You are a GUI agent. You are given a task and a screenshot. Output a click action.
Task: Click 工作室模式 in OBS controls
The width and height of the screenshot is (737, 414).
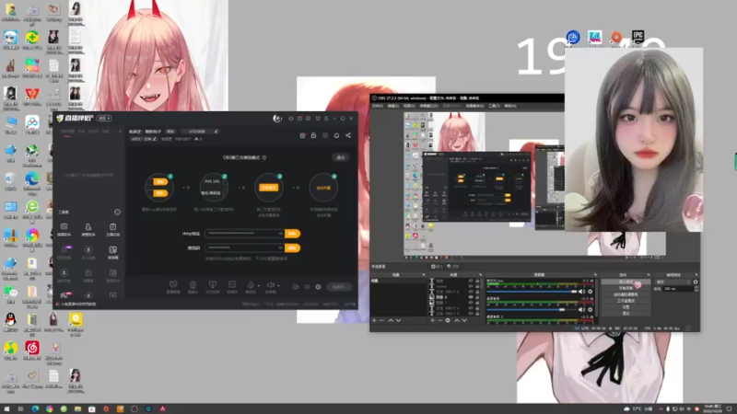click(626, 301)
